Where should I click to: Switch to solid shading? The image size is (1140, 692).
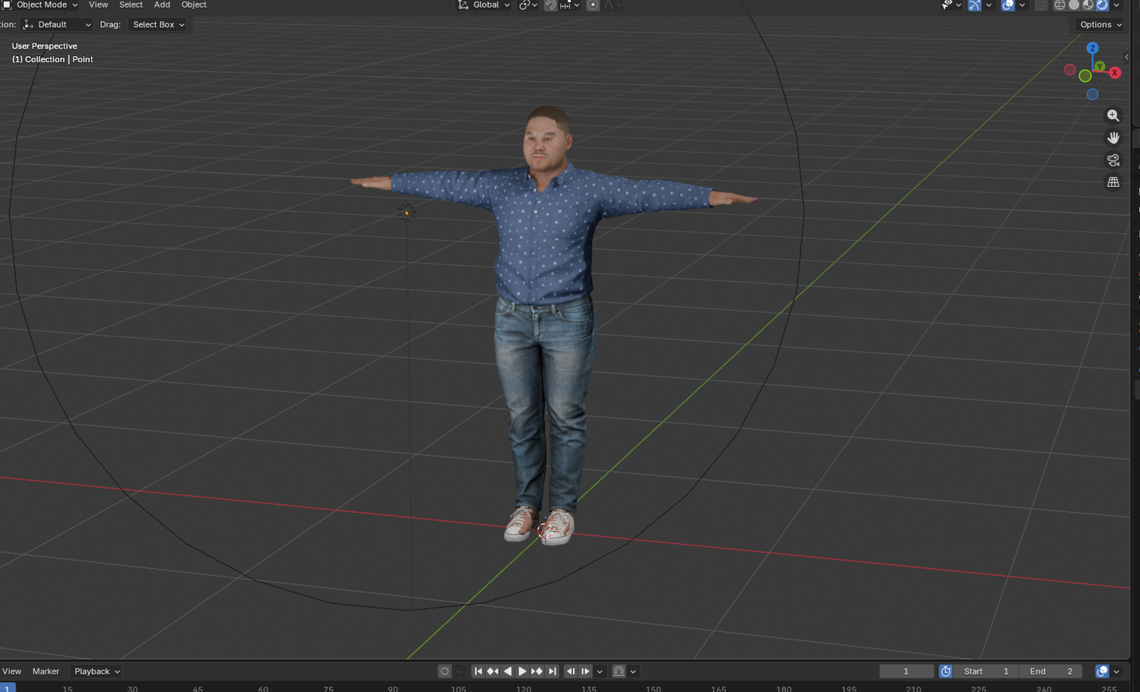[1074, 5]
